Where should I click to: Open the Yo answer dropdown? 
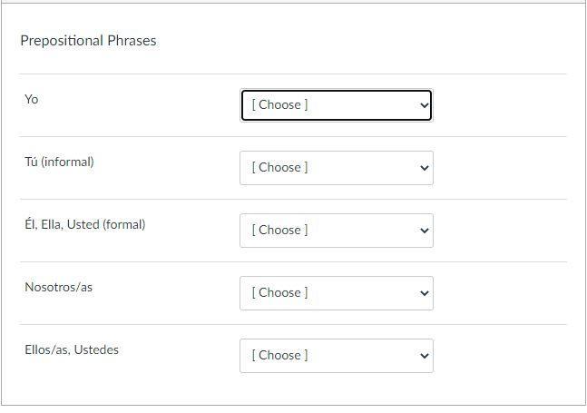coord(336,104)
